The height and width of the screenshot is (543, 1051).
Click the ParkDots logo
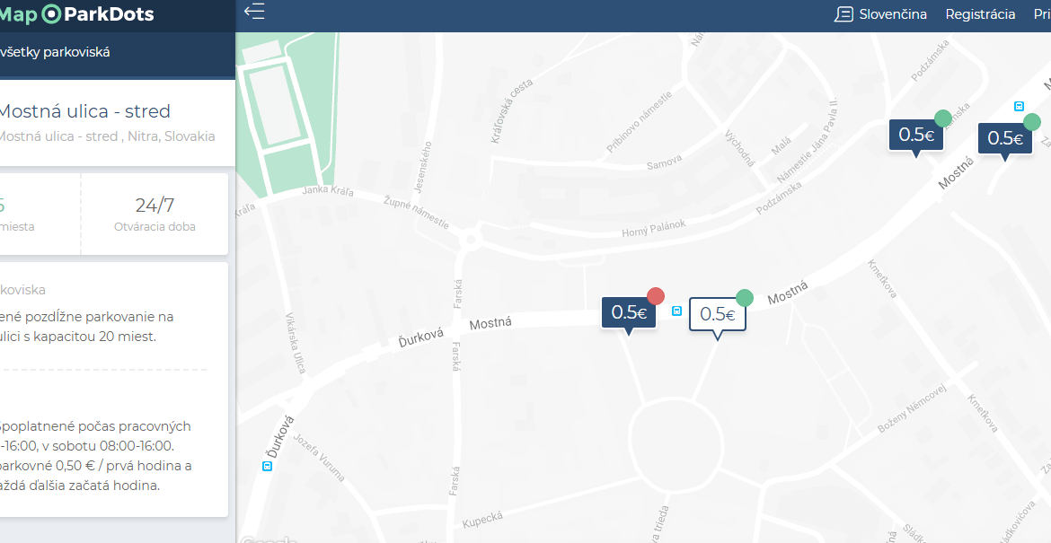(77, 14)
